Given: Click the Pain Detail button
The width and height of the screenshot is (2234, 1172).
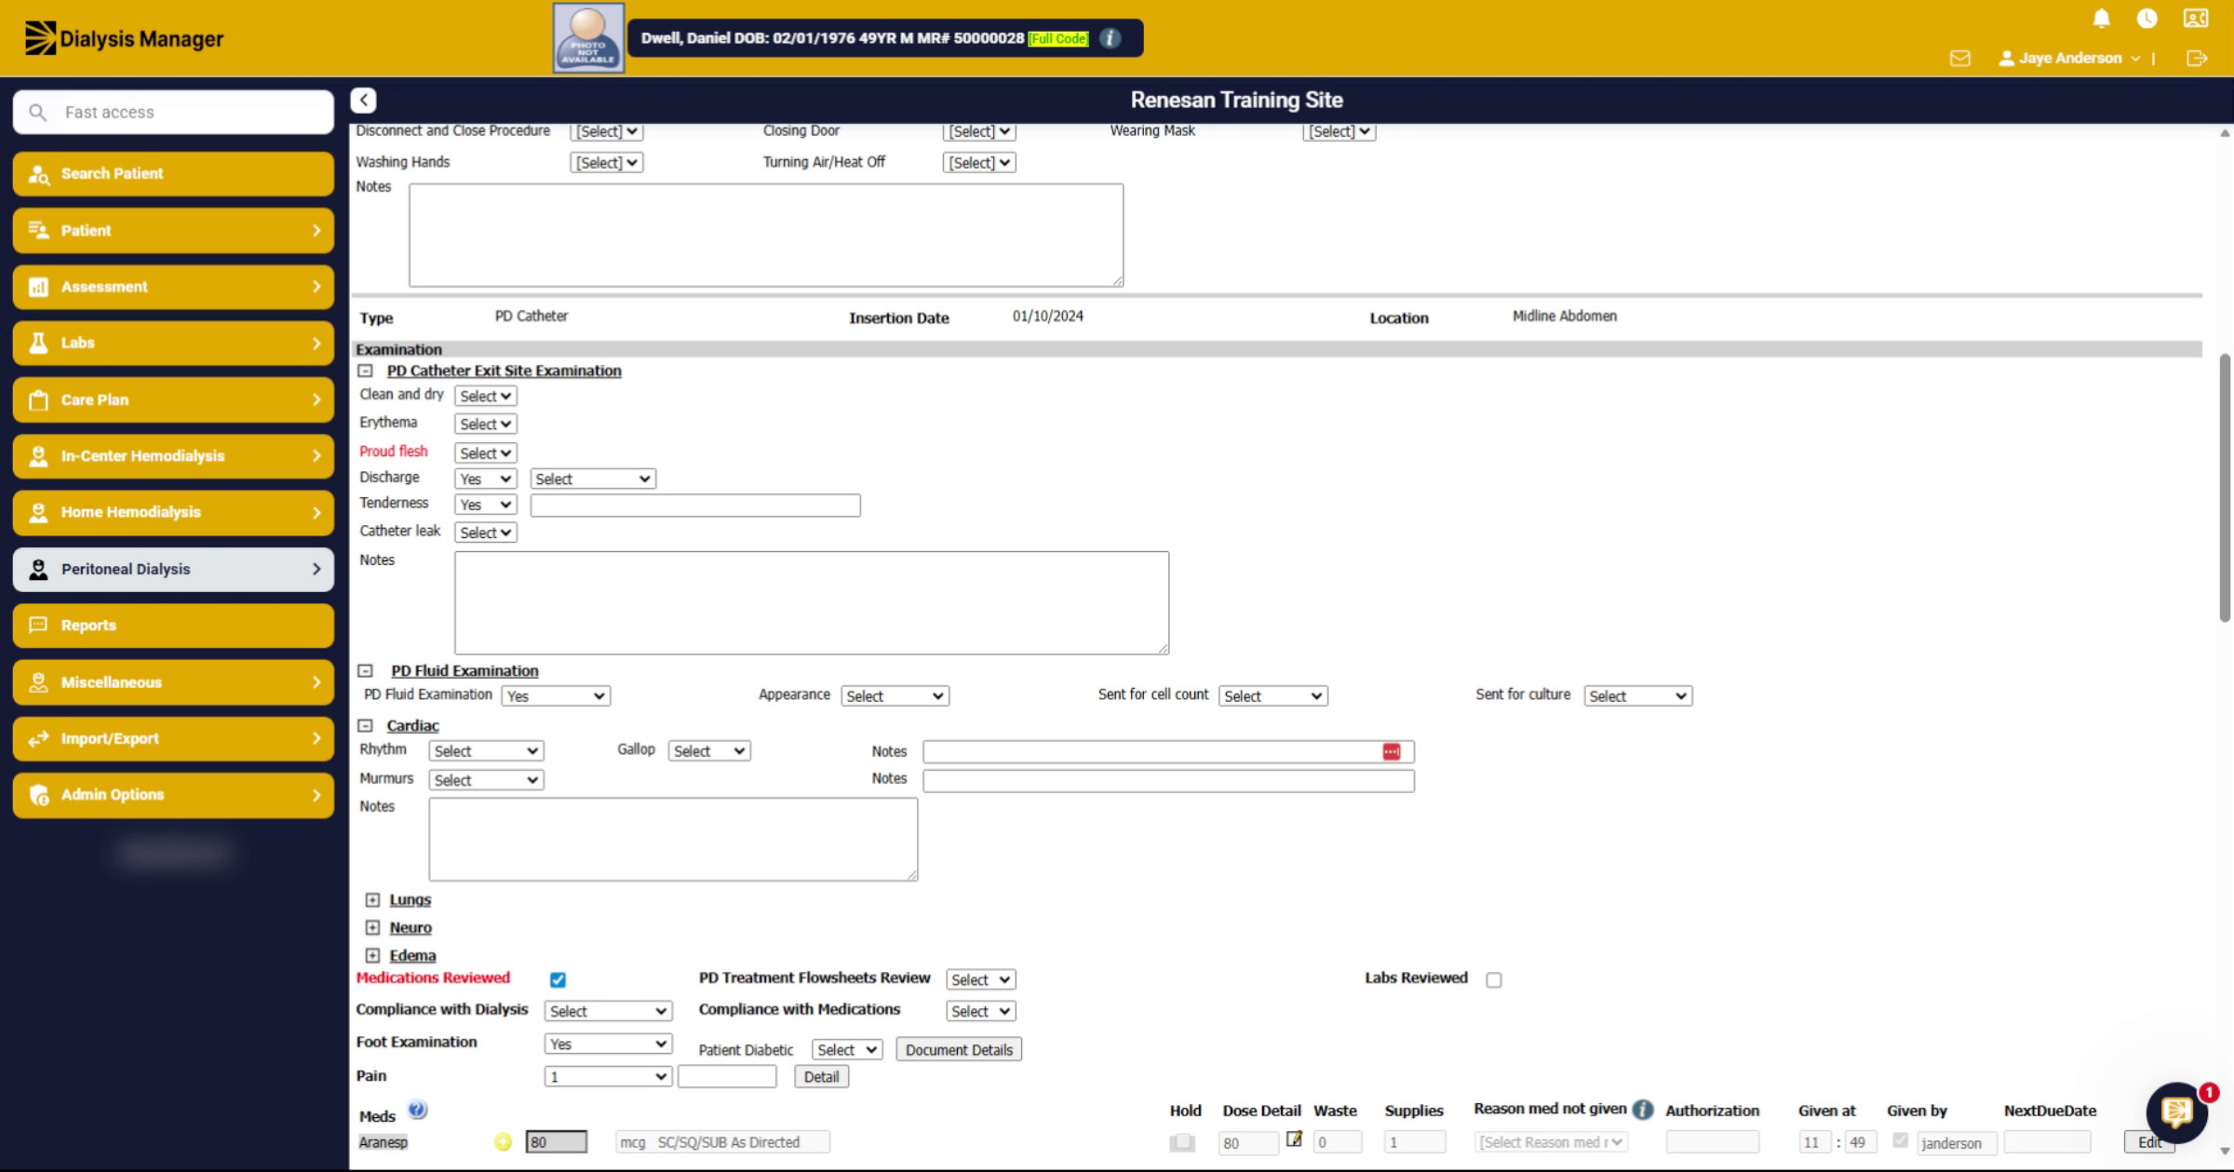Looking at the screenshot, I should pos(821,1077).
